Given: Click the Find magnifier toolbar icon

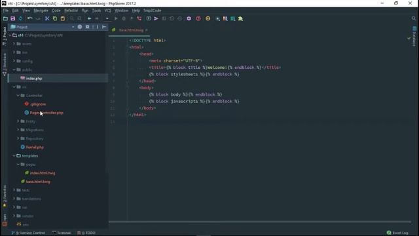Looking at the screenshot, I should pos(72,19).
